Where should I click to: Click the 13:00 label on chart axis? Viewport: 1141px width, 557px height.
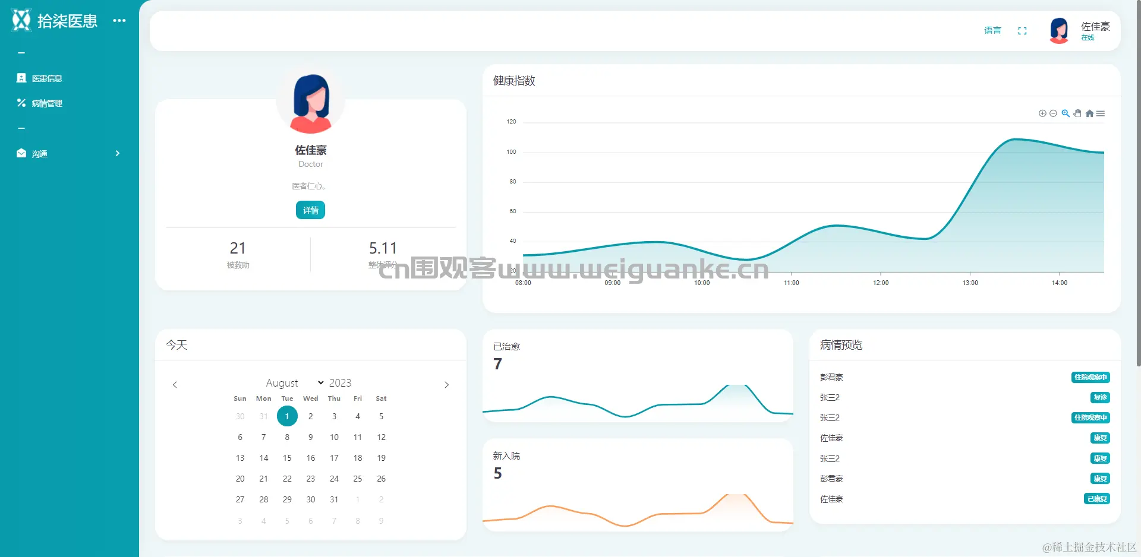[970, 283]
